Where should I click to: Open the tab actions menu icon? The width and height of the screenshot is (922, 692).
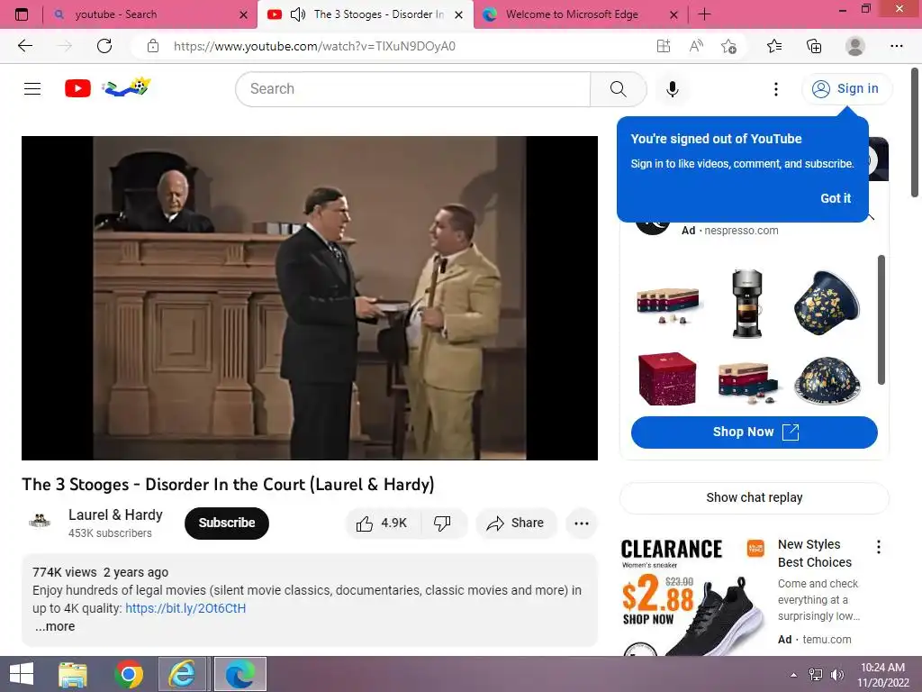click(22, 14)
